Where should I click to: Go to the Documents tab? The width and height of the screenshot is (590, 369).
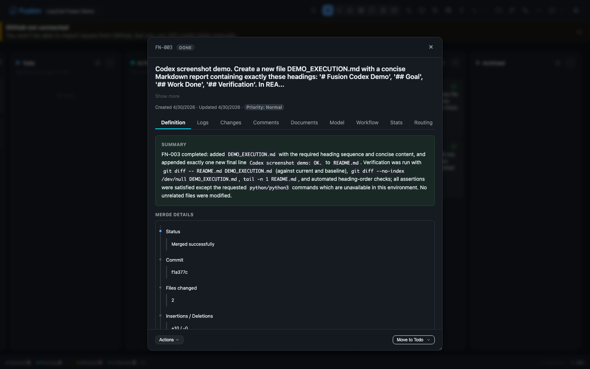(x=304, y=123)
